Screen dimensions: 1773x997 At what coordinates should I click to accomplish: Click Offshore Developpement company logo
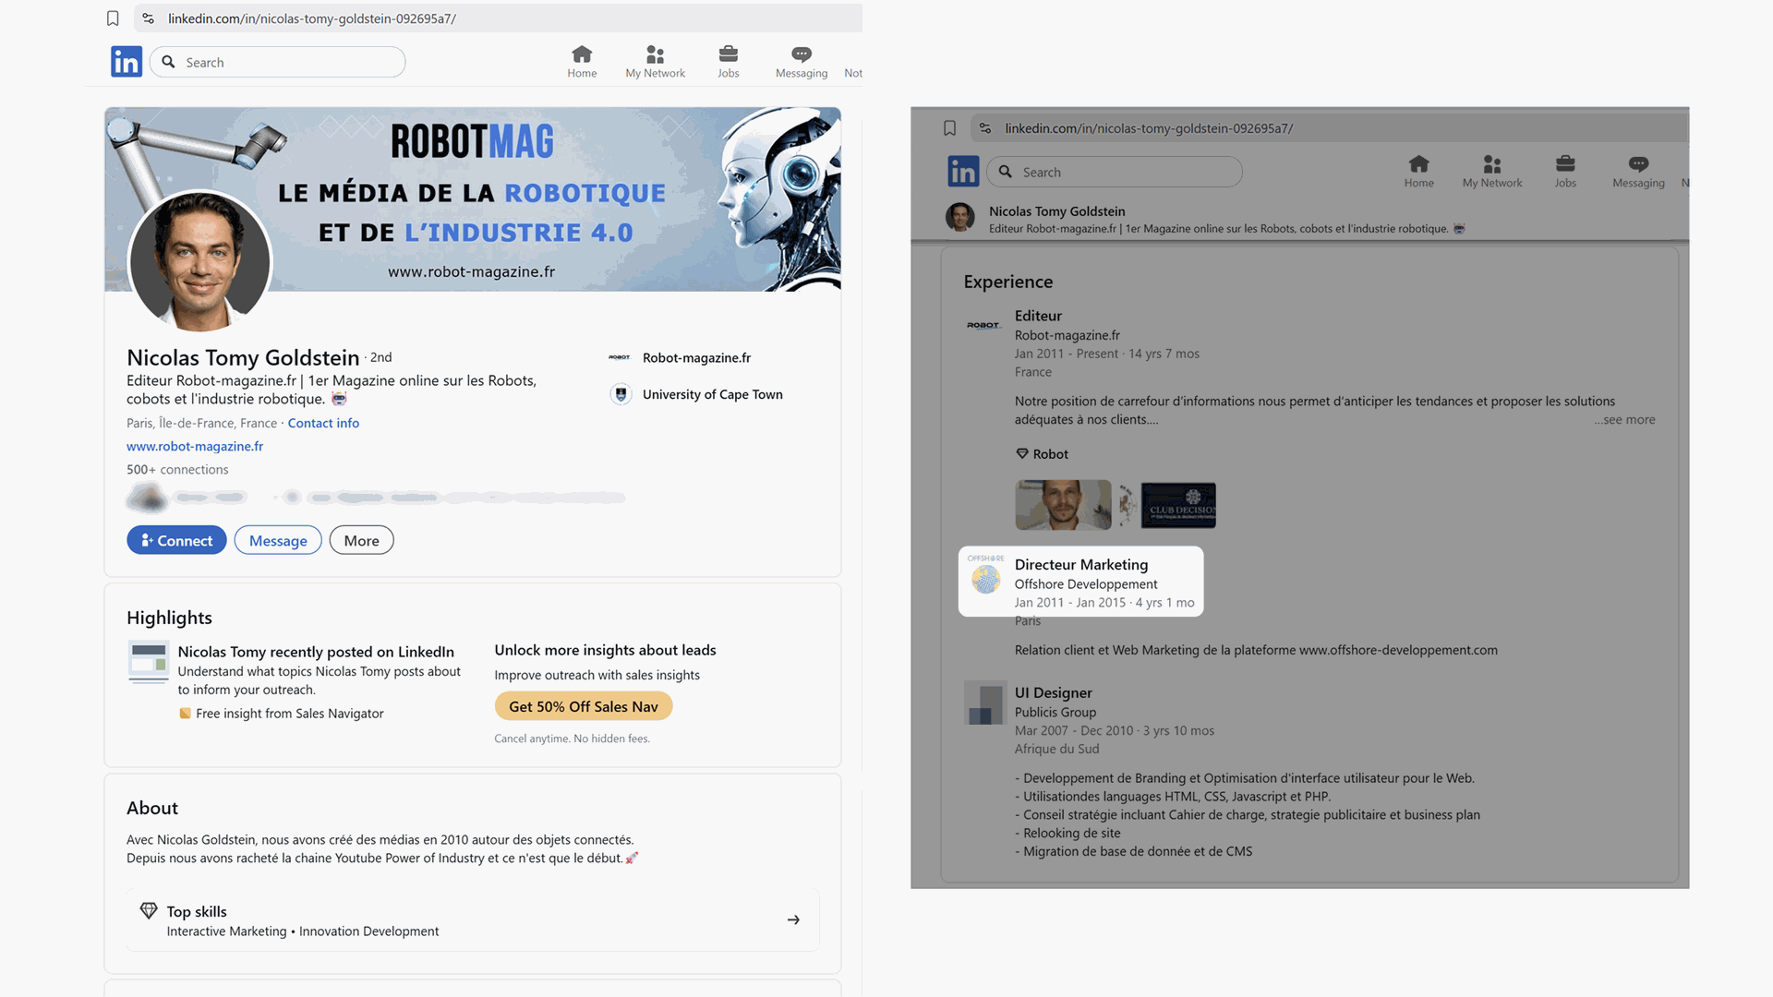pos(985,574)
